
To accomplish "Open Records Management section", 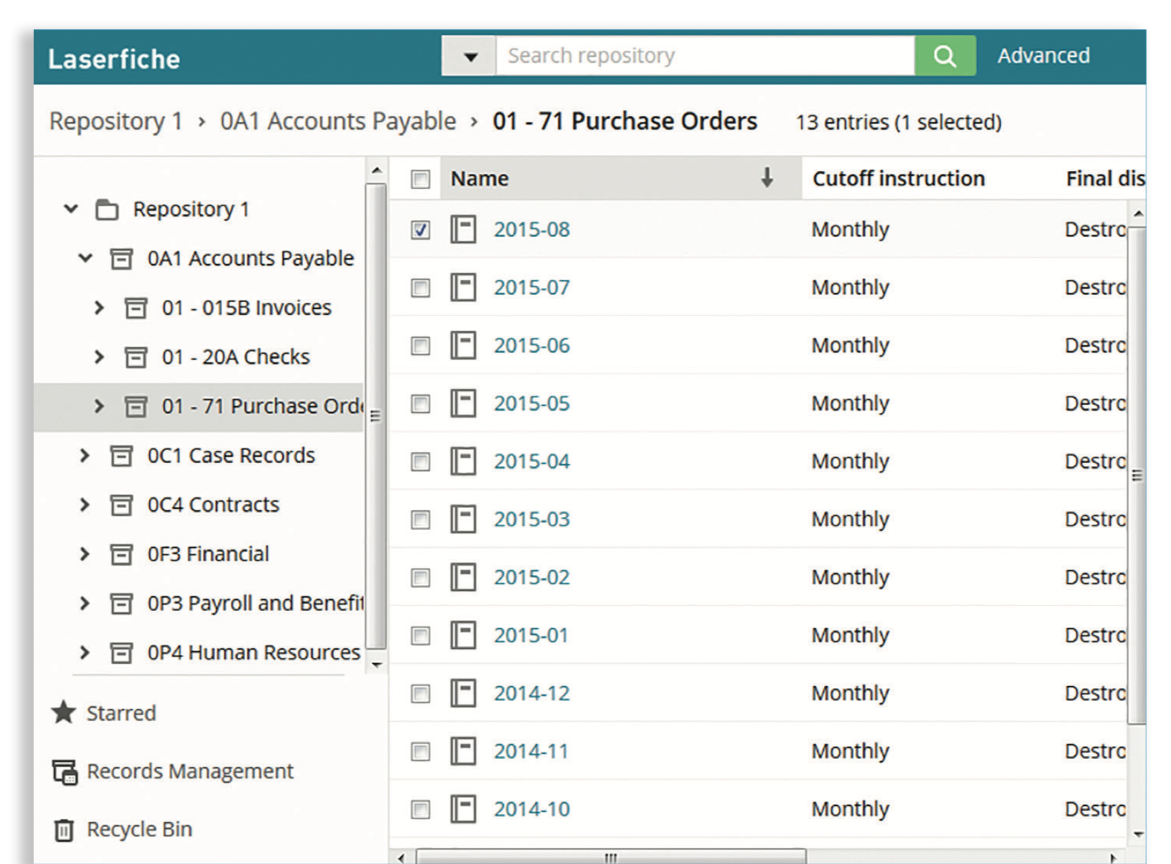I will pos(190,772).
